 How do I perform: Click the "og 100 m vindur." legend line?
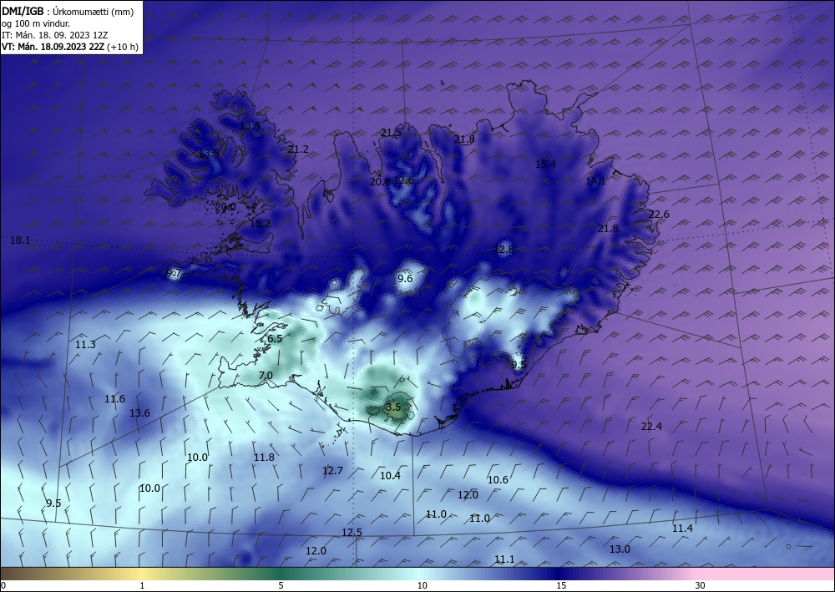pos(36,23)
